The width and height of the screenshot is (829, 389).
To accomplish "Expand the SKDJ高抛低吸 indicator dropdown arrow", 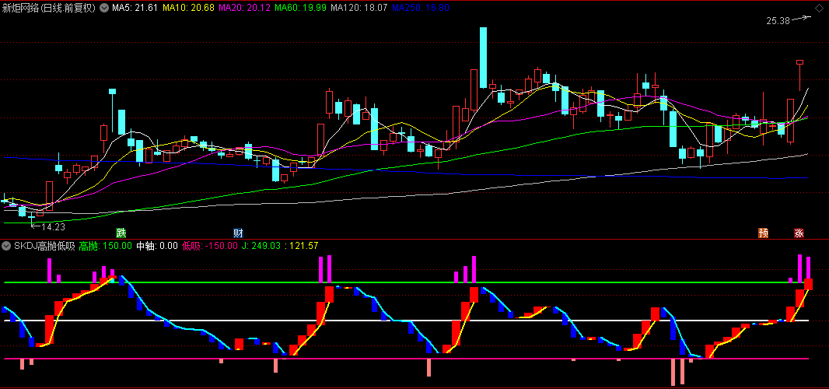I will coord(6,246).
